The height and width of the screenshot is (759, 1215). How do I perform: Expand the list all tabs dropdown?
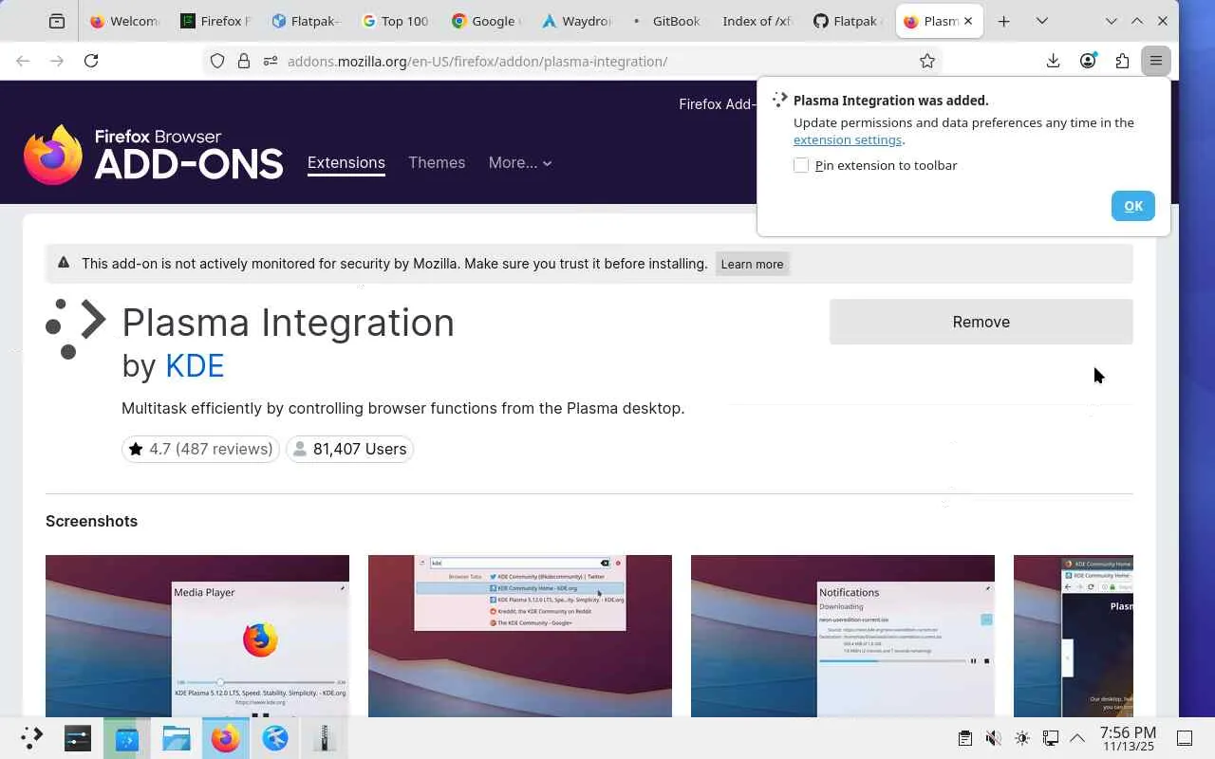[x=1041, y=21]
